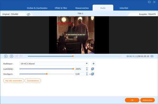
Task: Jump to previous frame
Action: [17, 56]
